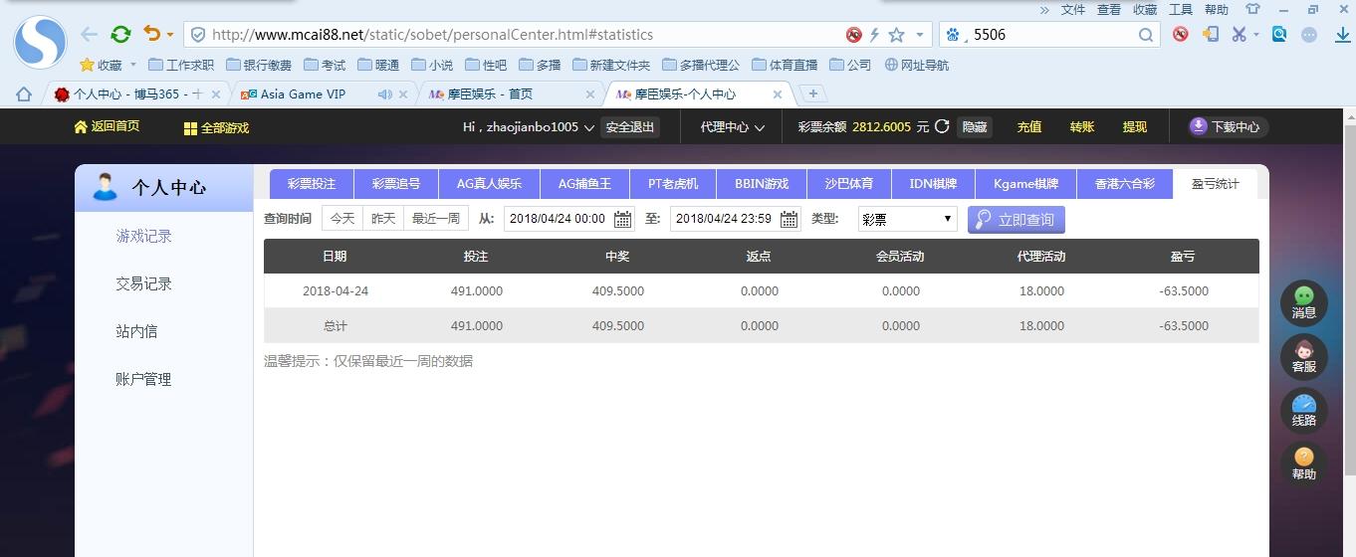The width and height of the screenshot is (1356, 557).
Task: Switch to the 彩票投注 tab
Action: 312,184
